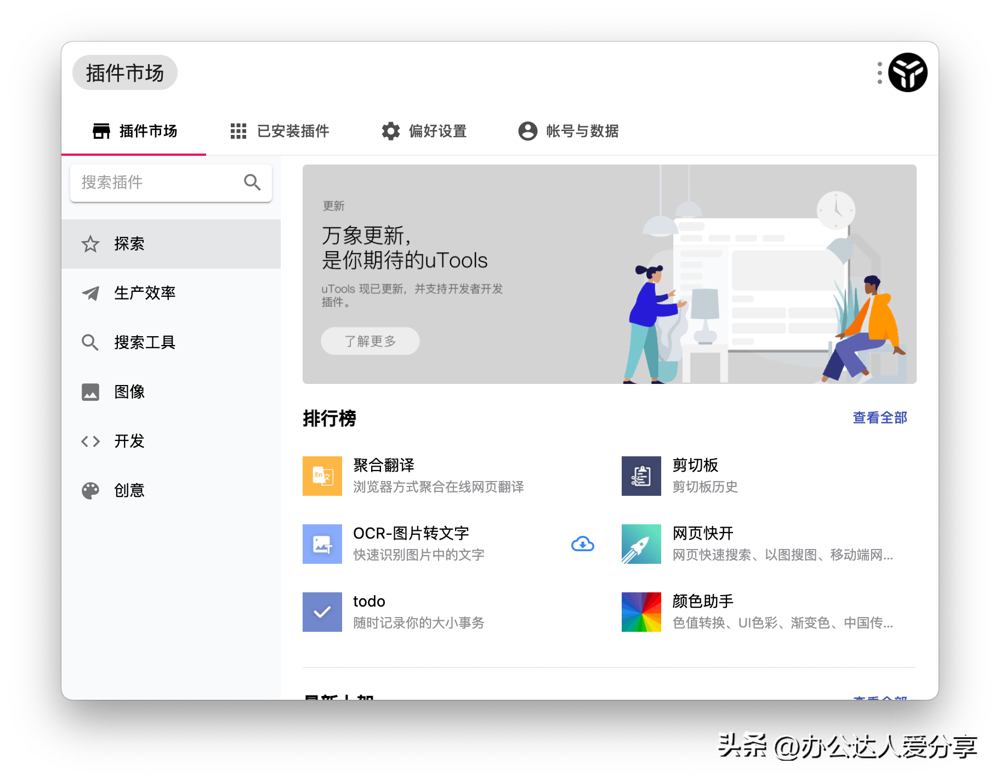Screen dimensions: 1000x781
Task: Click the paper plane icon for 生产效率
Action: click(x=90, y=293)
